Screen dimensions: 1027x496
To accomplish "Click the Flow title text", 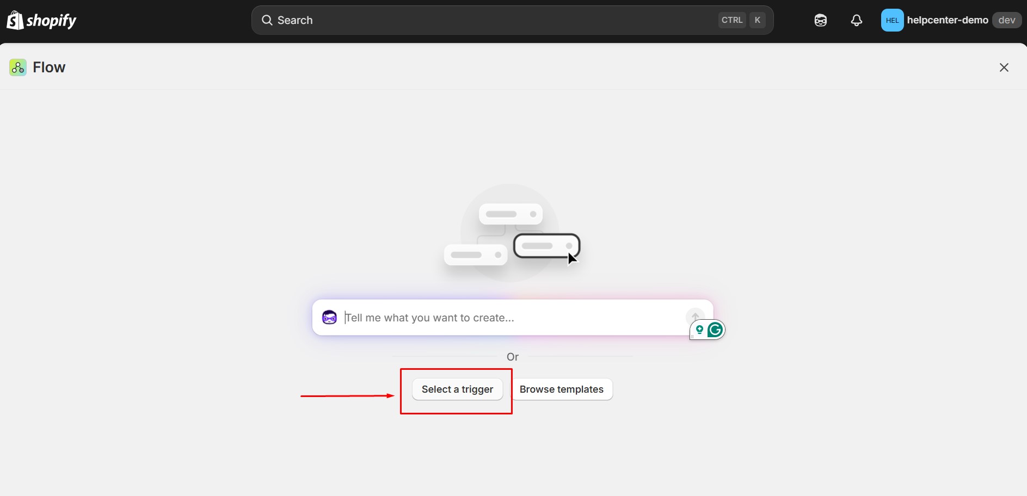I will [49, 67].
